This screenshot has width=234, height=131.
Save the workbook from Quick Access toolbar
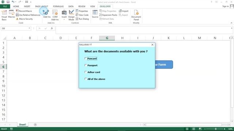8,2
